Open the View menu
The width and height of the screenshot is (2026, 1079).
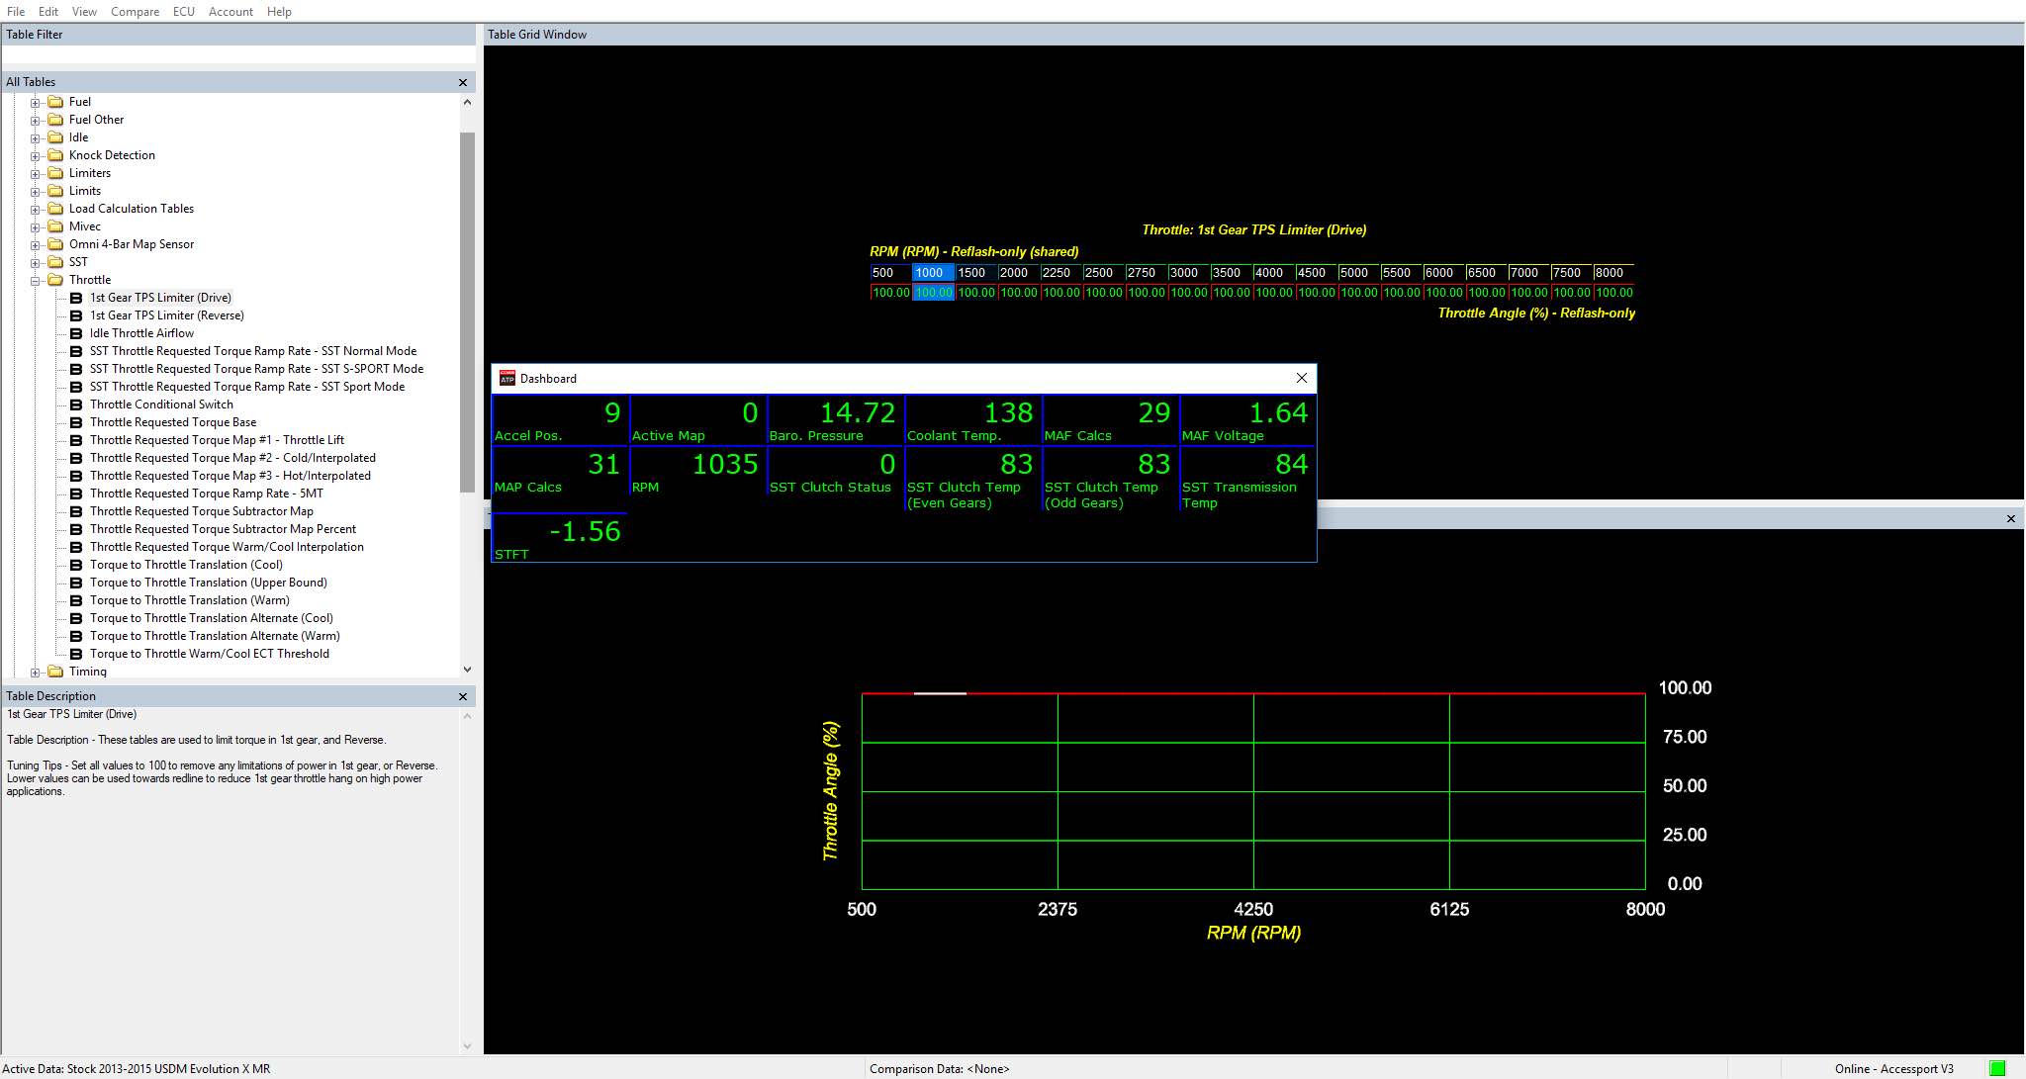pos(84,11)
